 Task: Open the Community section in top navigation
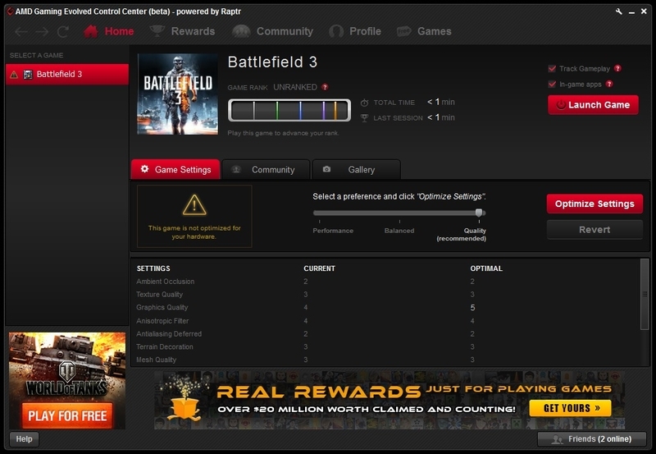tap(272, 31)
